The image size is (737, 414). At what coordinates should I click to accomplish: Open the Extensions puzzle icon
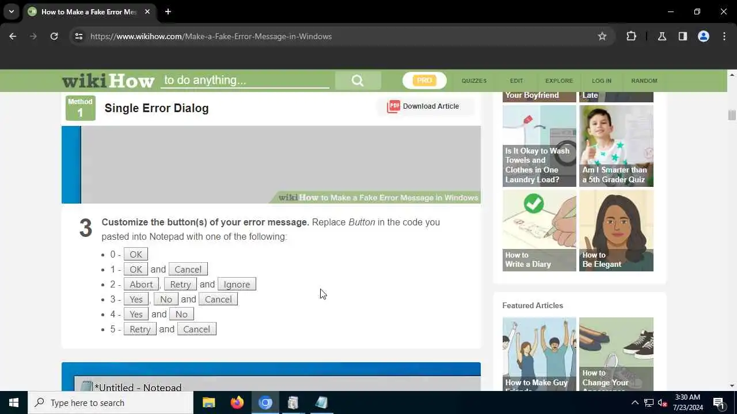(632, 36)
